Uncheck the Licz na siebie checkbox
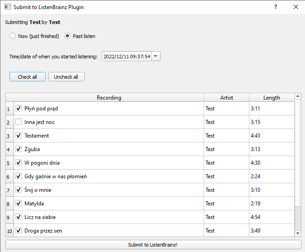This screenshot has height=252, width=305. pyautogui.click(x=19, y=217)
